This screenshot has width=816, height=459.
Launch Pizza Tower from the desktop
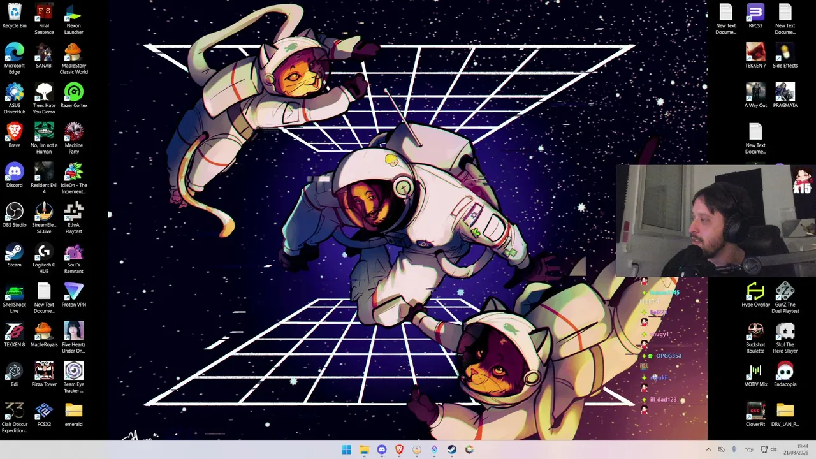tap(44, 375)
